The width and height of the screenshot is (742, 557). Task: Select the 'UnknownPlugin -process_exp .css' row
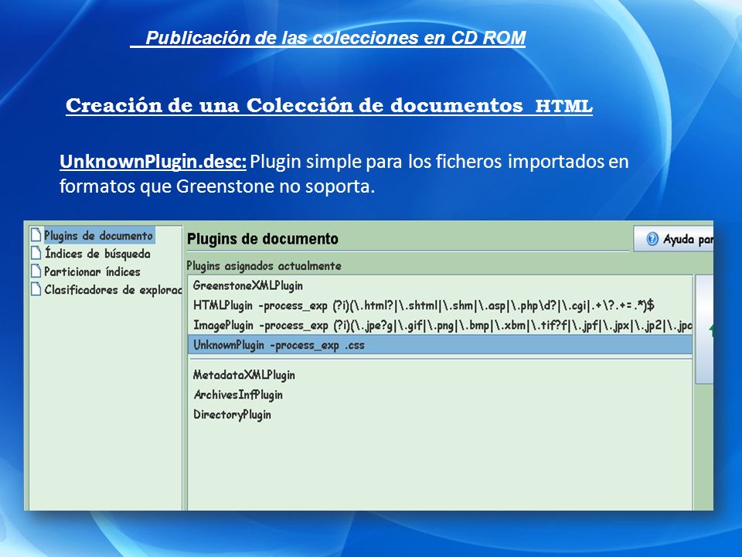pyautogui.click(x=440, y=345)
